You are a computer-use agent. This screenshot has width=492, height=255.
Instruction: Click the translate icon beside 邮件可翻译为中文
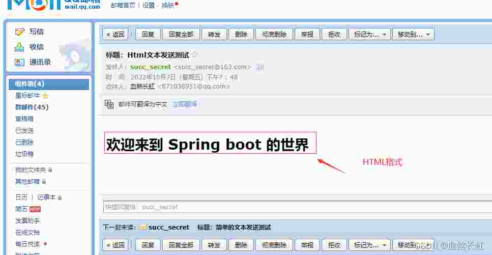109,104
